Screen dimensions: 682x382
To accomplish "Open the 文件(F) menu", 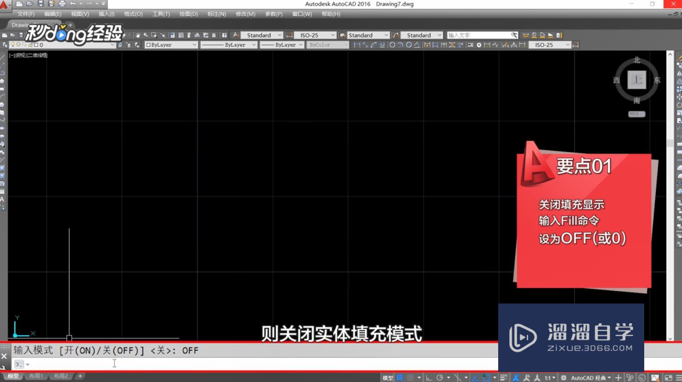I will click(26, 14).
